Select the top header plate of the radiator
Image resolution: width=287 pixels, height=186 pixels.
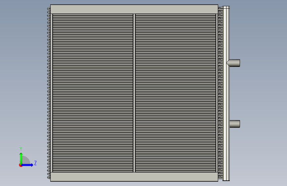pos(134,9)
